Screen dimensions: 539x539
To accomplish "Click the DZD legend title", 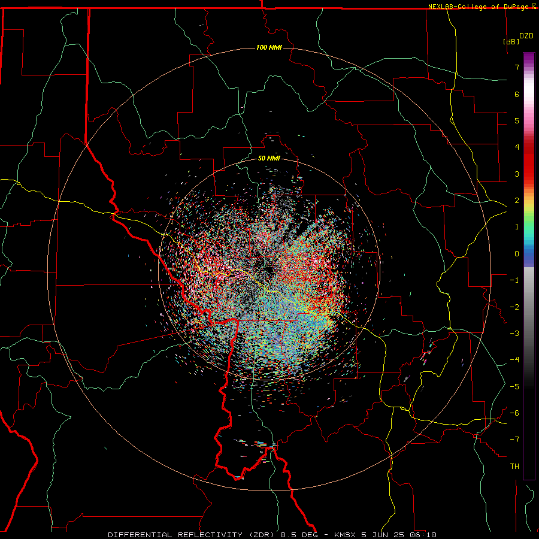I will pos(526,36).
